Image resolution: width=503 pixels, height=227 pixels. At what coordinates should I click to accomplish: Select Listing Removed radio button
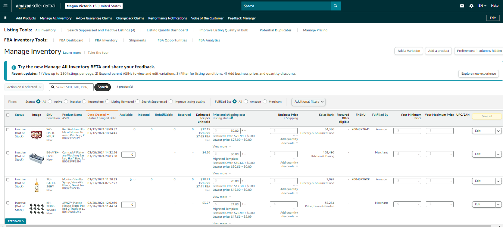tap(107, 102)
